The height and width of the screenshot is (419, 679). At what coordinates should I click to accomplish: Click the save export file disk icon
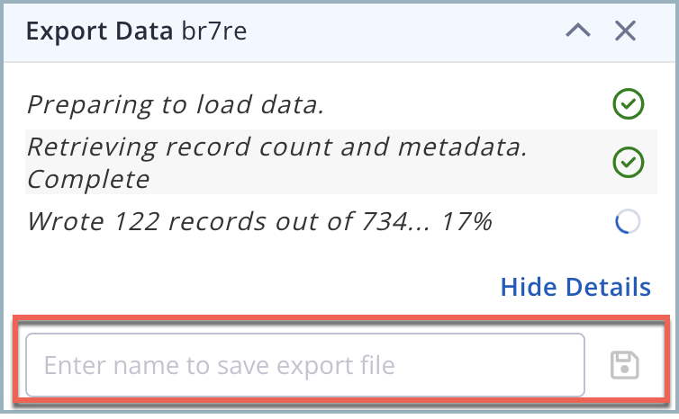[625, 365]
